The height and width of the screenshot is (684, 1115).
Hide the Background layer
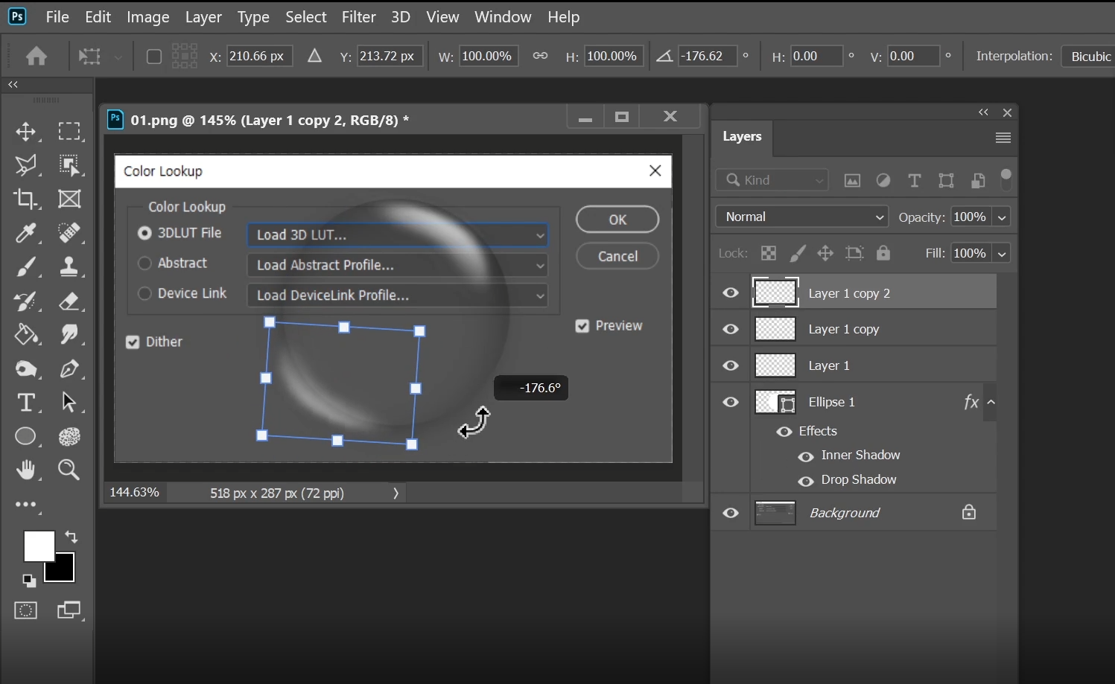731,513
